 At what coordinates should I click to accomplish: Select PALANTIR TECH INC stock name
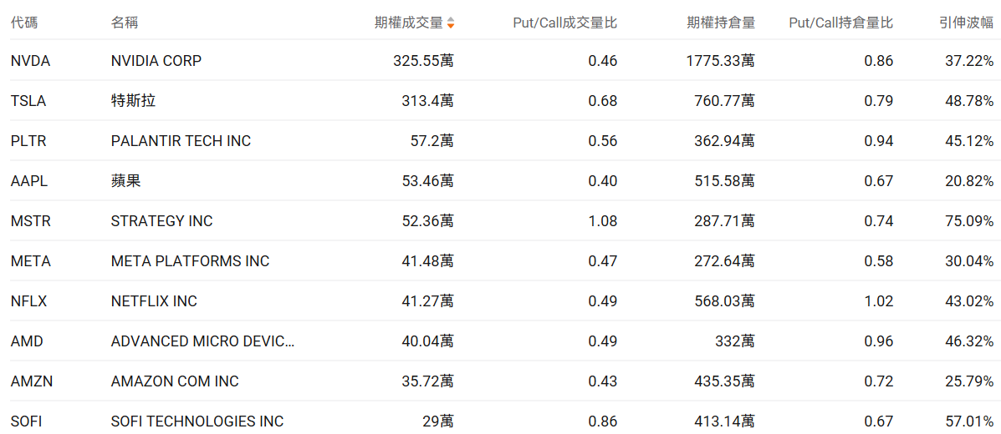tap(181, 141)
